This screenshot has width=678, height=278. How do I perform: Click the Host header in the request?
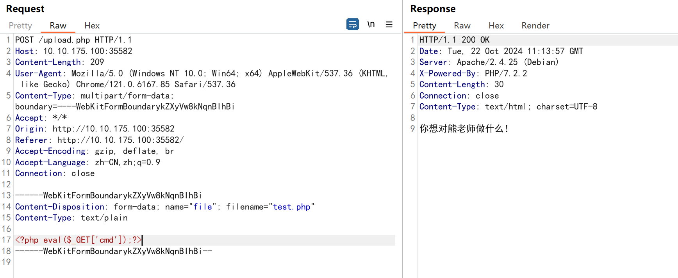pyautogui.click(x=74, y=51)
